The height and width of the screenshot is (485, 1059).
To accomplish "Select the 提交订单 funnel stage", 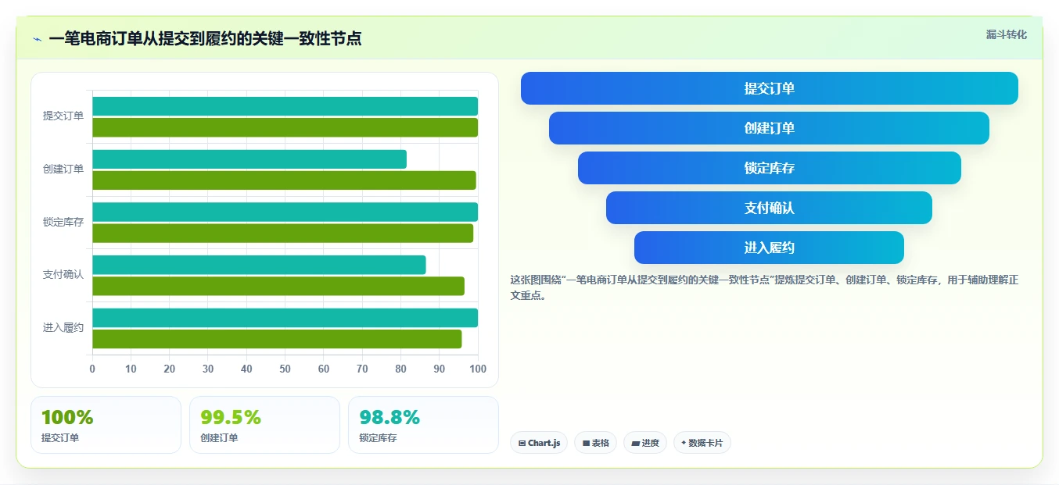I will [770, 88].
